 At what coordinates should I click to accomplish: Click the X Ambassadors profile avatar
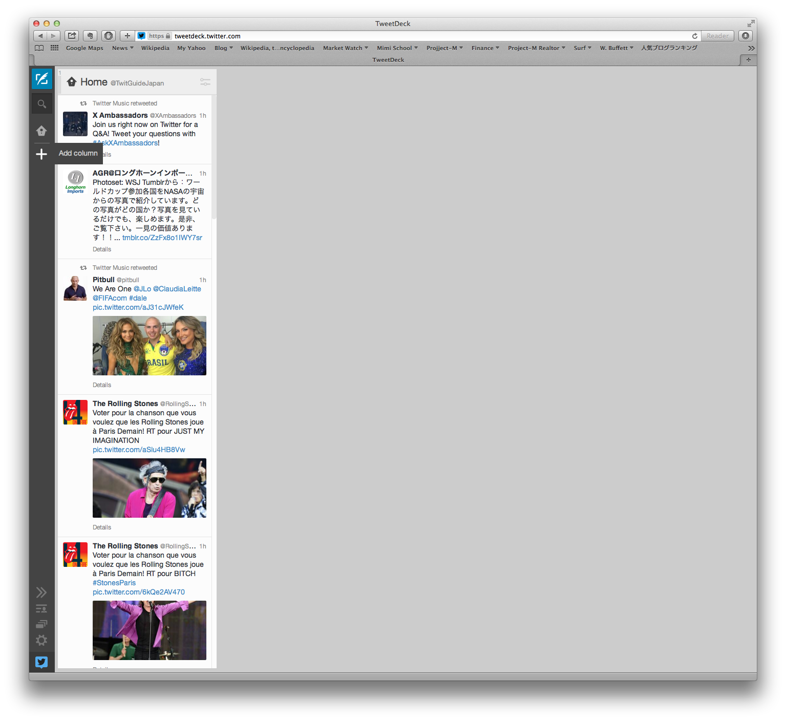75,124
